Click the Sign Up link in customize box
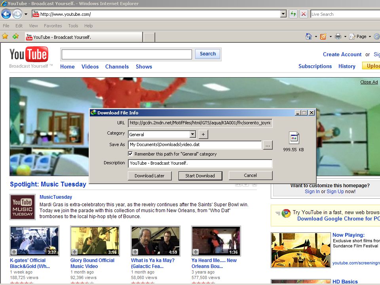Screen dimensions: 380x285 pyautogui.click(x=335, y=192)
